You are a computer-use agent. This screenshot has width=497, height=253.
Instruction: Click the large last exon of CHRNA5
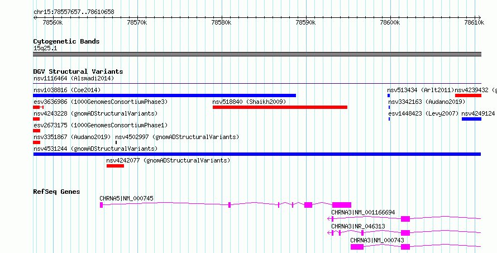(x=342, y=205)
